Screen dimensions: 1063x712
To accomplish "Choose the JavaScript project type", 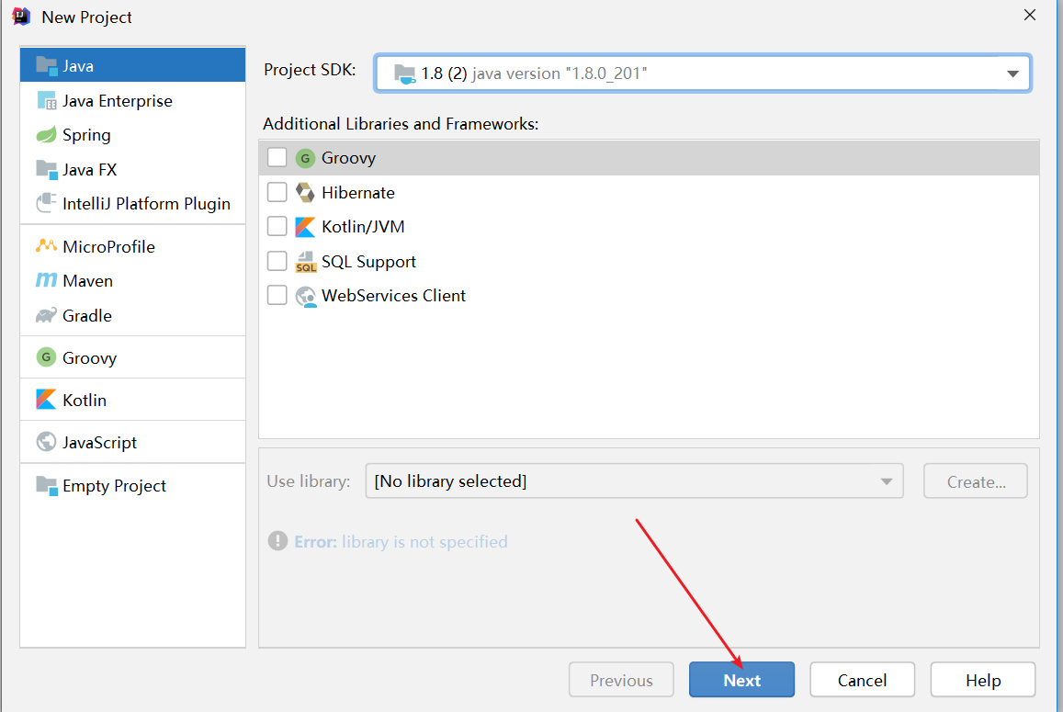I will pos(133,442).
